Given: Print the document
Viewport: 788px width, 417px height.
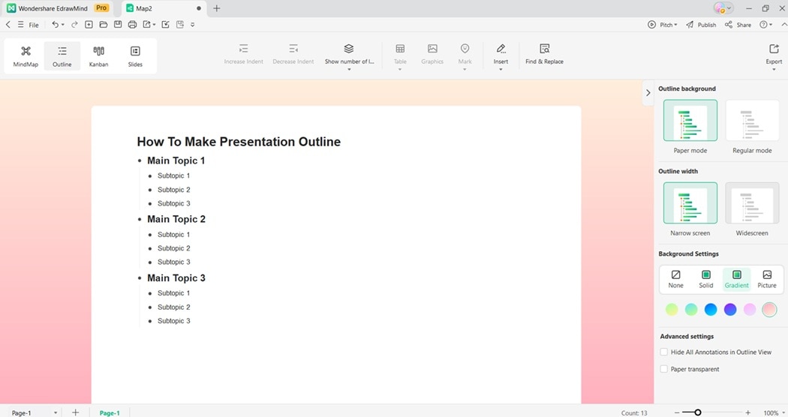Looking at the screenshot, I should [x=132, y=25].
